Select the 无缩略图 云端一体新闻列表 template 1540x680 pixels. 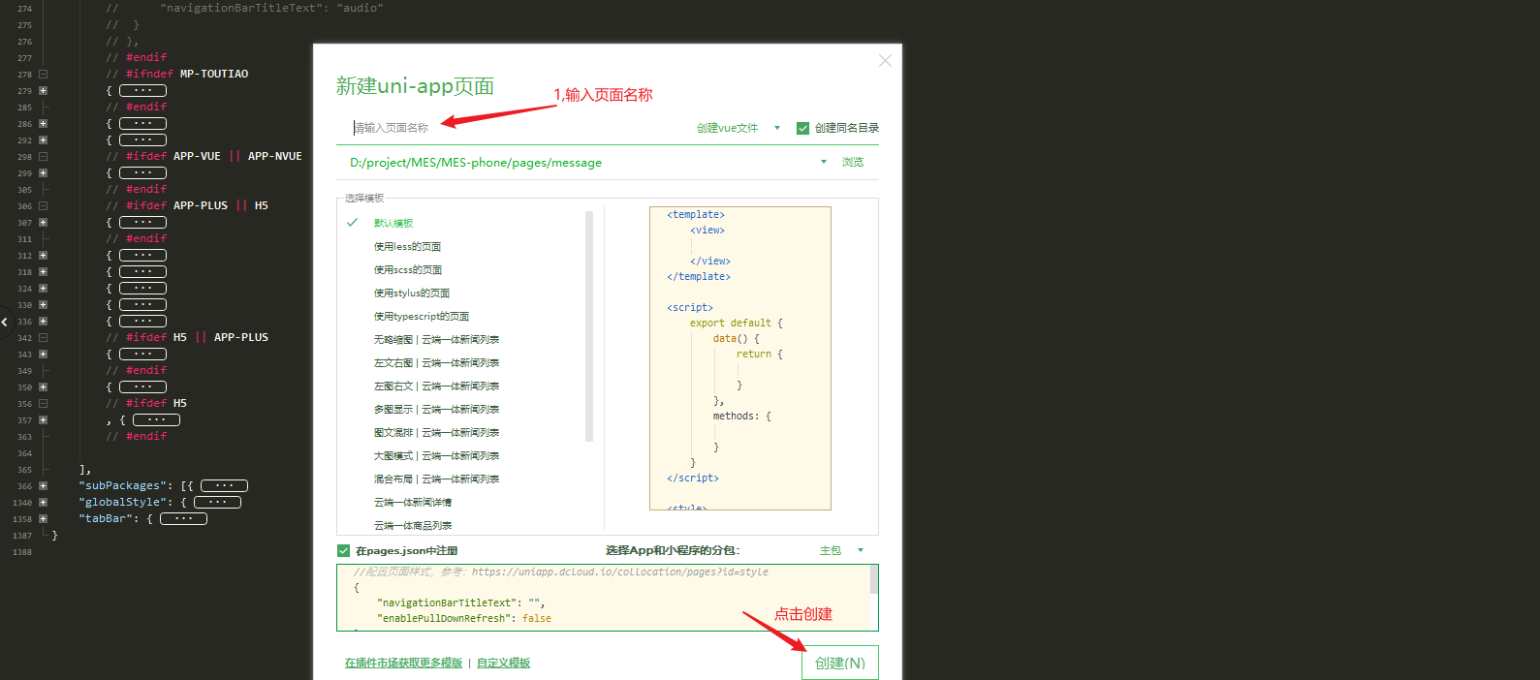coord(437,339)
